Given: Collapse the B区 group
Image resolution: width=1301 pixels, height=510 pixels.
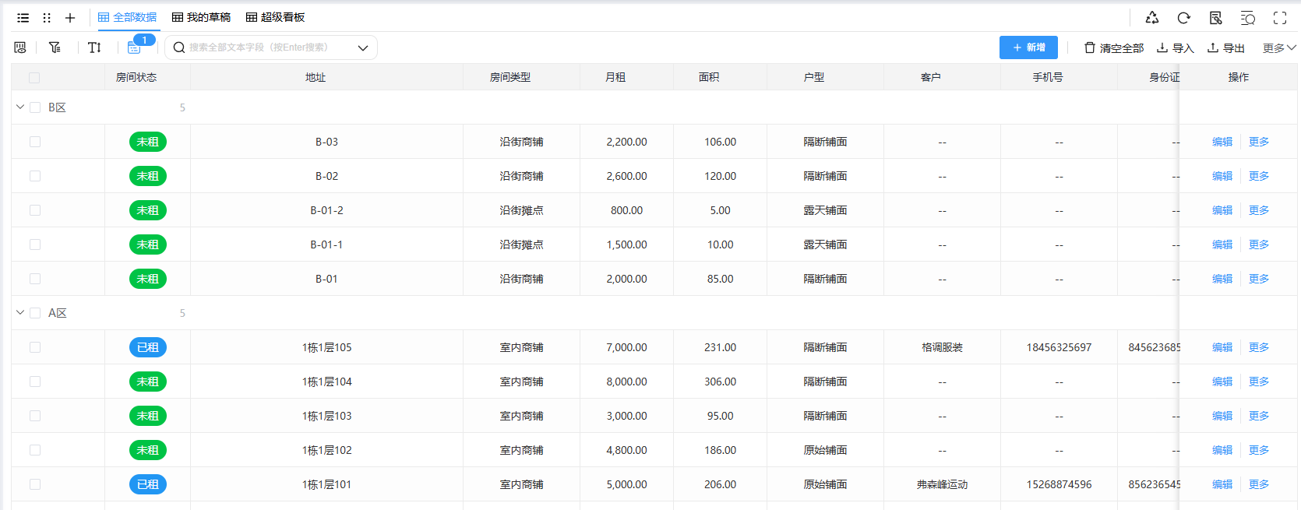Looking at the screenshot, I should 20,107.
